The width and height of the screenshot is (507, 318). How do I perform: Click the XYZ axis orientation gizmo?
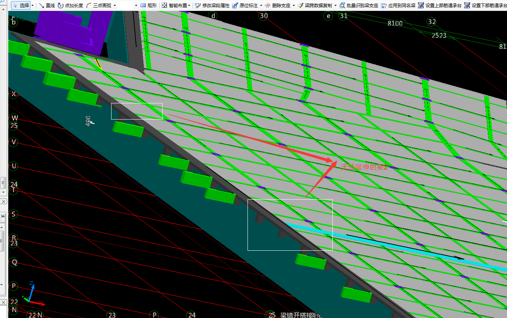click(33, 294)
